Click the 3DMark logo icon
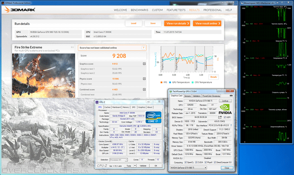The image size is (294, 175). (x=7, y=9)
